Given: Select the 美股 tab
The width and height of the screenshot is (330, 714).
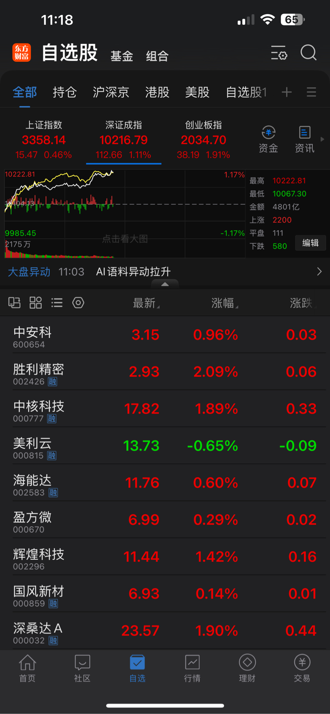Looking at the screenshot, I should 197,92.
